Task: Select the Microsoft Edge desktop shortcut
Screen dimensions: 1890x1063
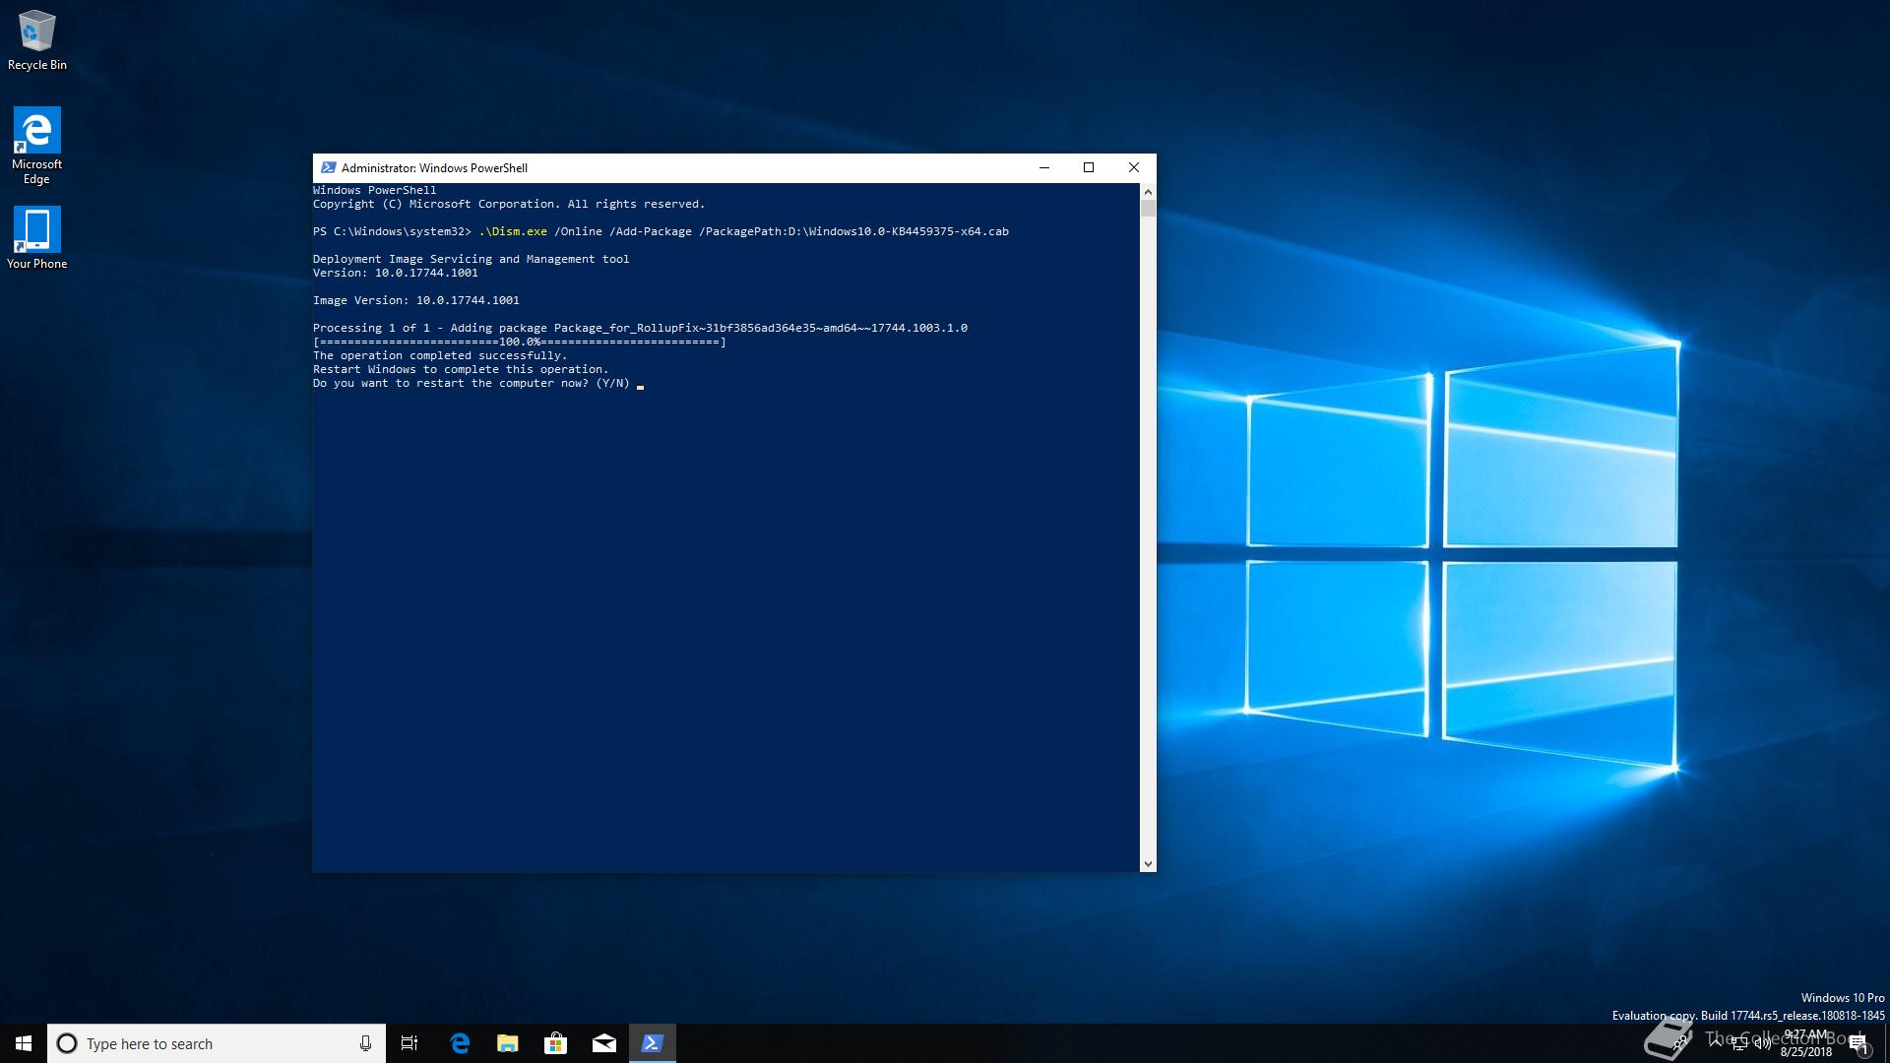Action: (36, 146)
